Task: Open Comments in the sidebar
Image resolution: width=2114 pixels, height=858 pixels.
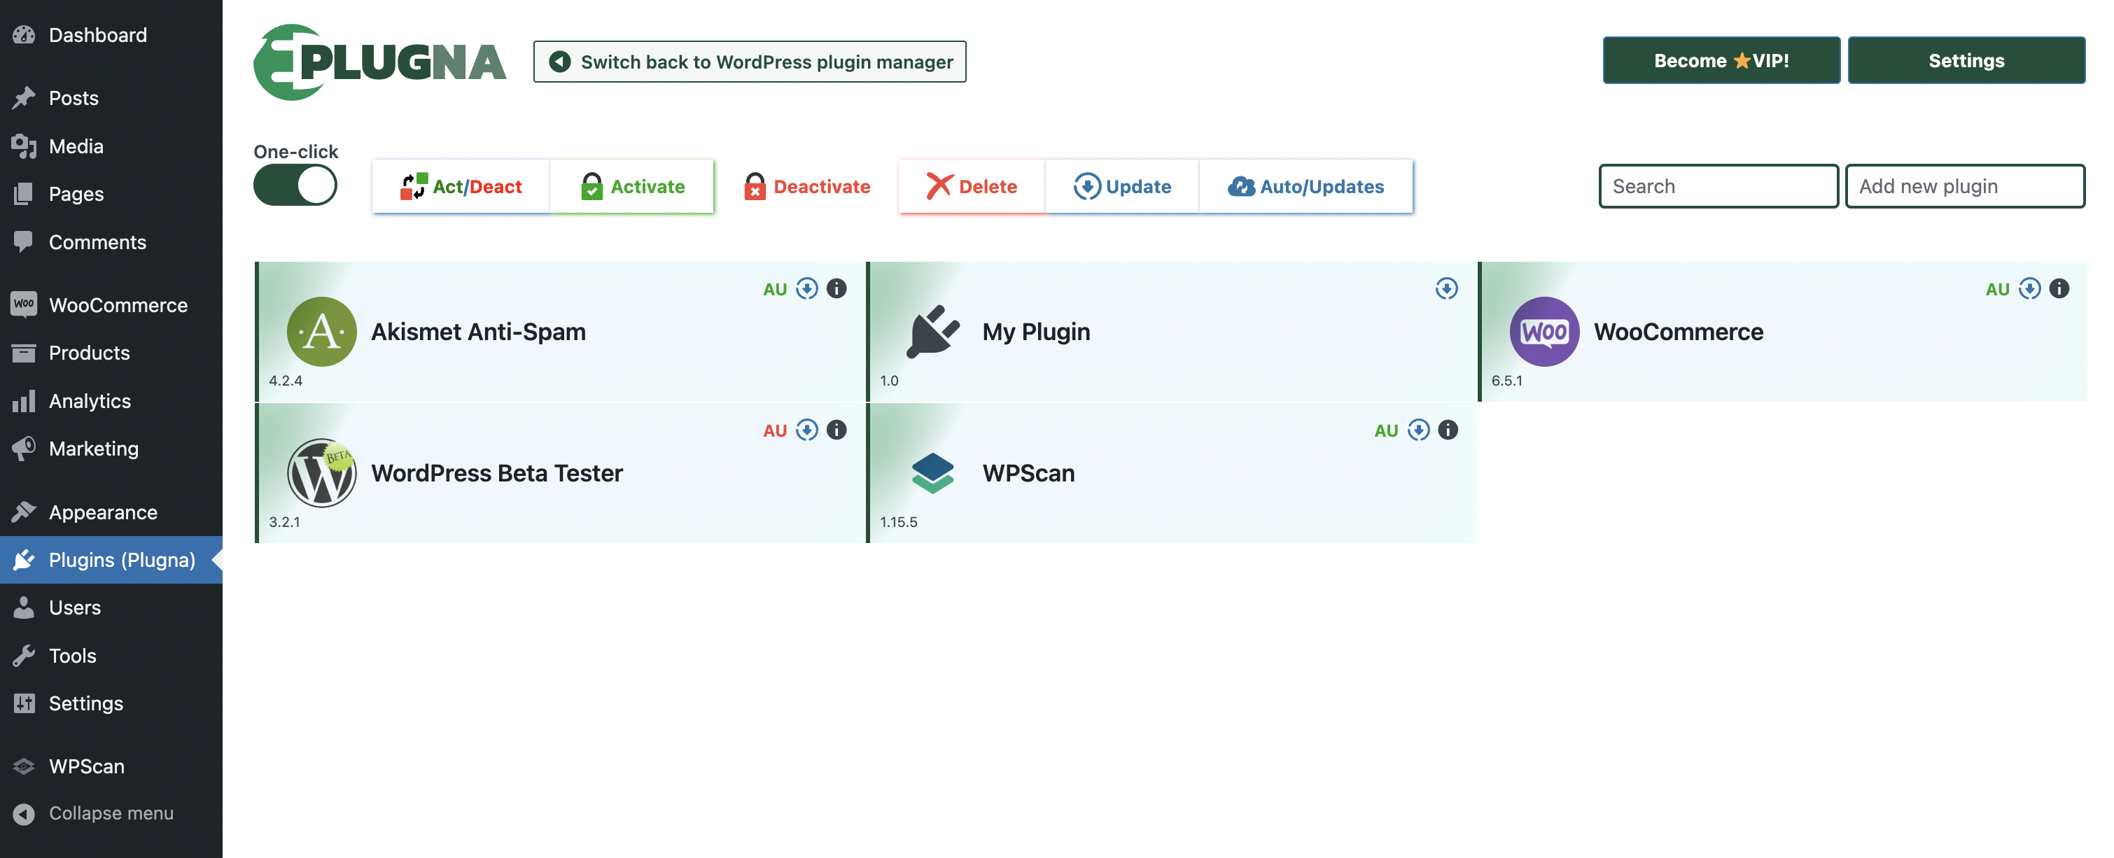Action: point(111,242)
